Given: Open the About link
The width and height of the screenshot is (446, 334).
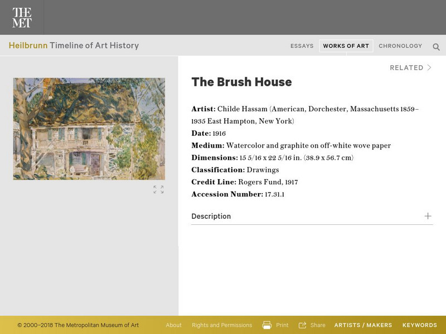Looking at the screenshot, I should pos(173,325).
